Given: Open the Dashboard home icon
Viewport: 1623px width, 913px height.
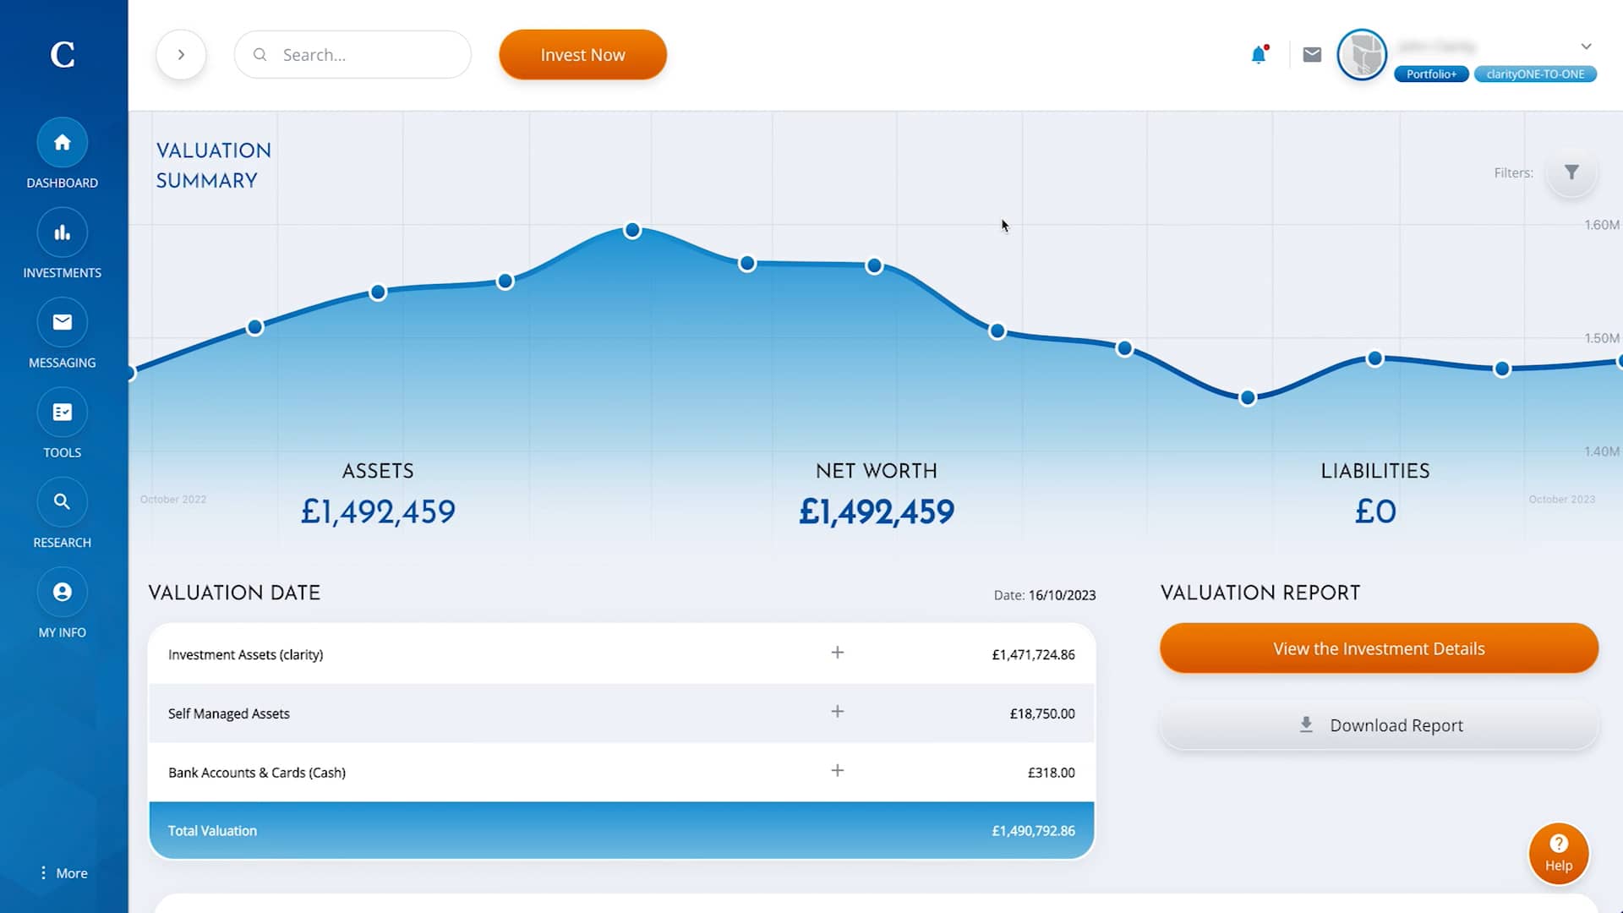Looking at the screenshot, I should click(x=62, y=142).
